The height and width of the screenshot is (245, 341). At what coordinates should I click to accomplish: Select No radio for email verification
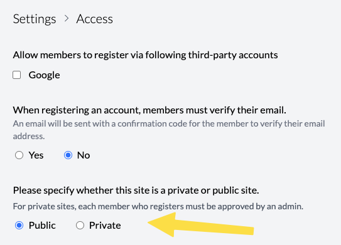pyautogui.click(x=68, y=155)
